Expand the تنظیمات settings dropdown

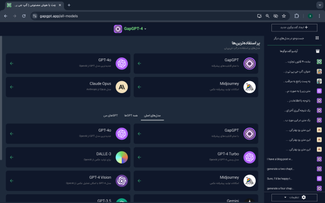click(294, 197)
